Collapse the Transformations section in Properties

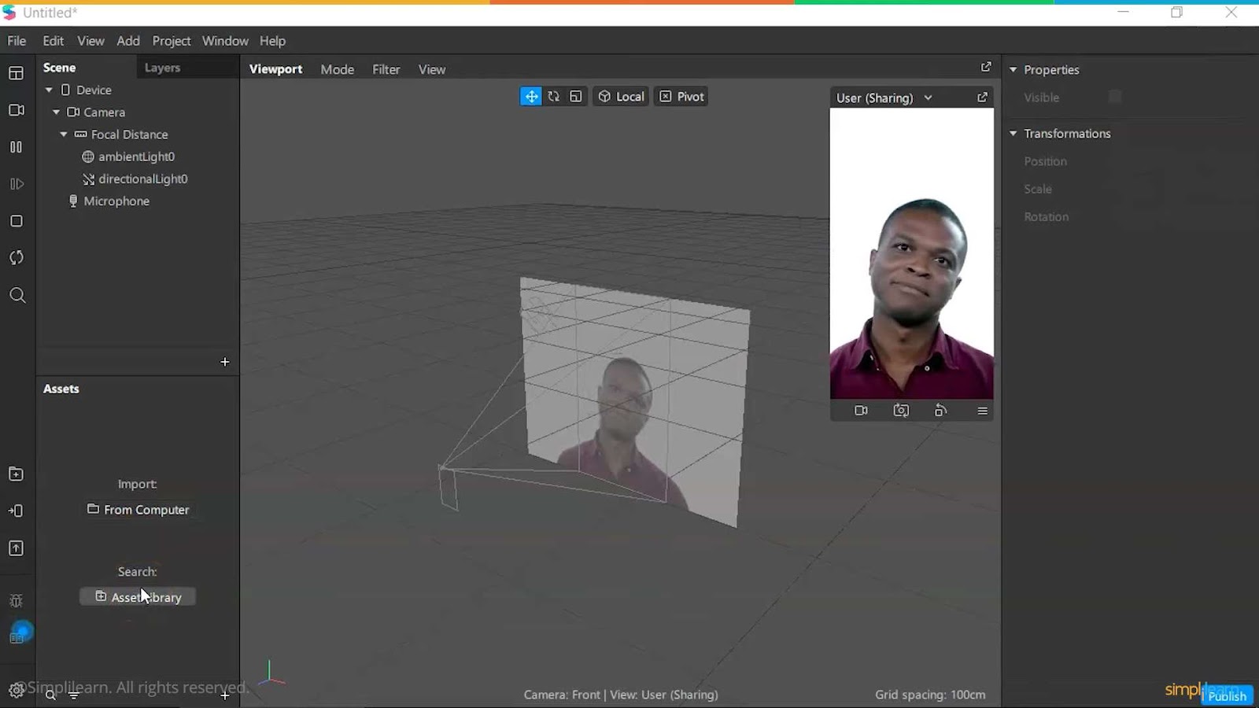tap(1013, 133)
